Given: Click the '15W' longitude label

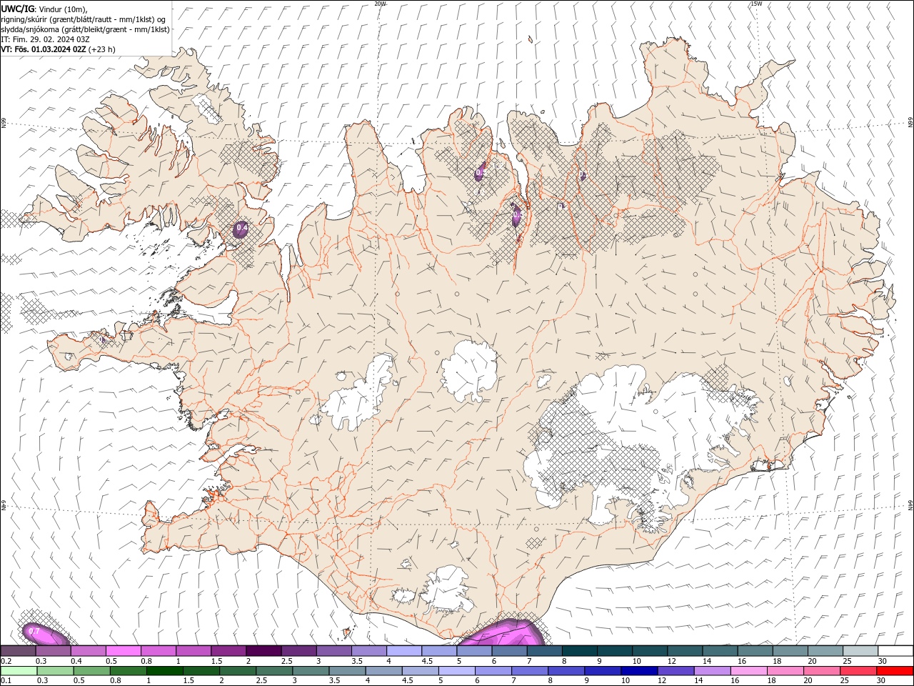Looking at the screenshot, I should pos(756,4).
